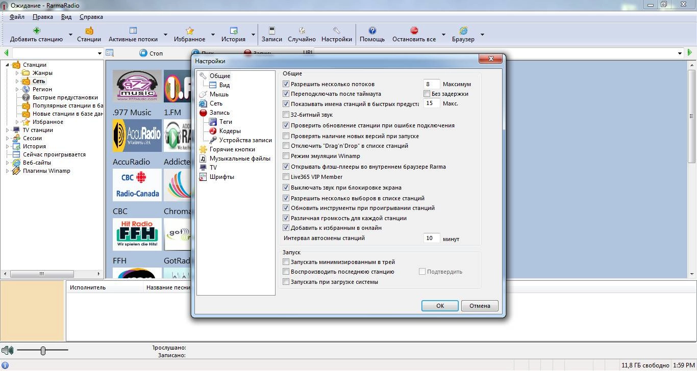Screen dimensions: 697x371
Task: Select TV in settings tree
Action: [x=213, y=168]
